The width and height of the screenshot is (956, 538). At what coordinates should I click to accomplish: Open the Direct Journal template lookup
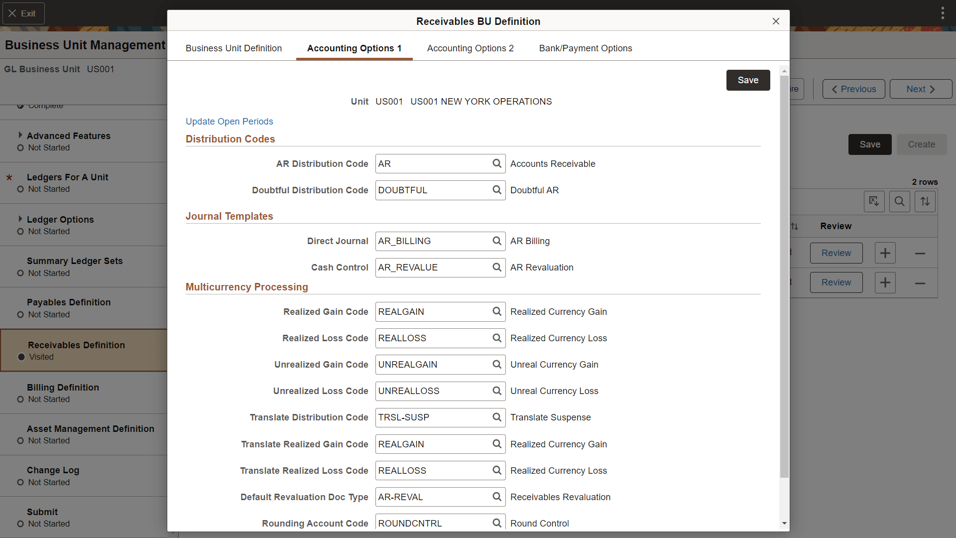coord(496,241)
